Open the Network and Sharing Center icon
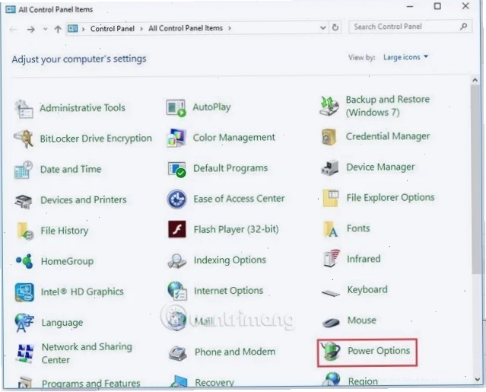 [25, 353]
